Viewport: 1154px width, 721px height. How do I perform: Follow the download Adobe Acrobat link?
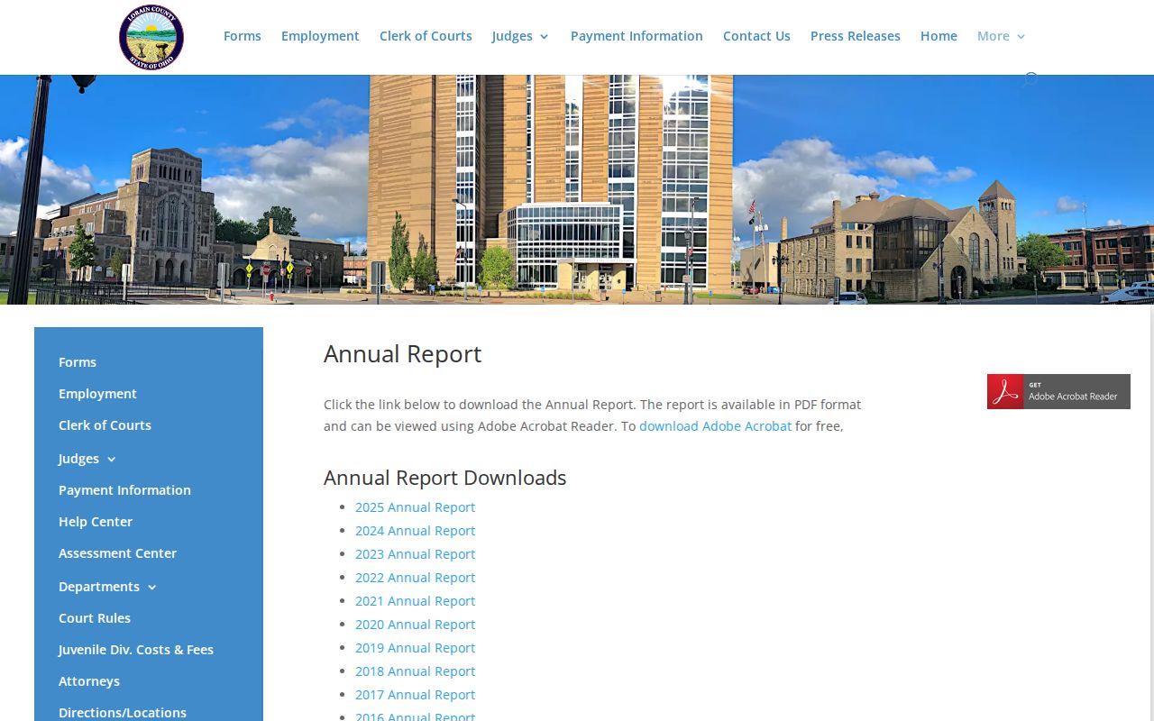(715, 426)
